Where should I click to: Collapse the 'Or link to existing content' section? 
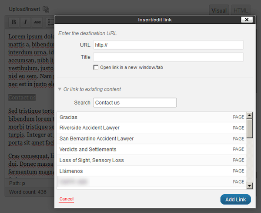coord(60,89)
